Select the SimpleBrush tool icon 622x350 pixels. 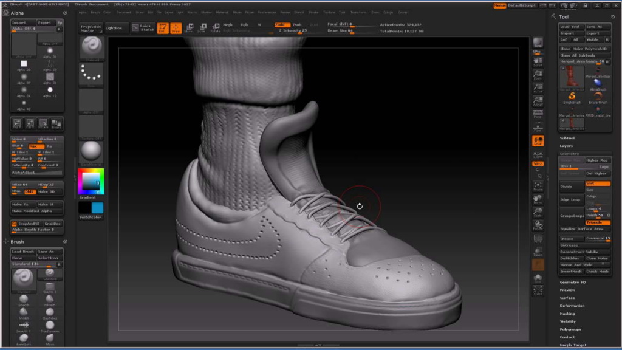[x=572, y=97]
